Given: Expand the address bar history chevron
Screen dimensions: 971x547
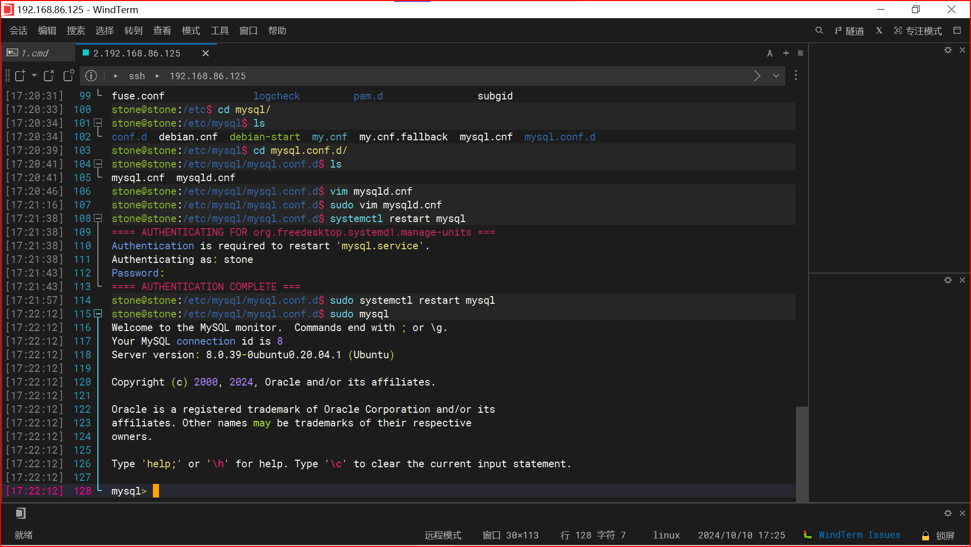Looking at the screenshot, I should click(x=776, y=76).
